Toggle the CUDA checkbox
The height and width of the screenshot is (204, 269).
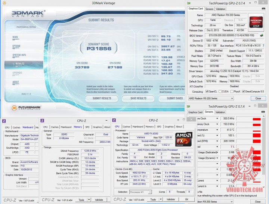point(220,92)
